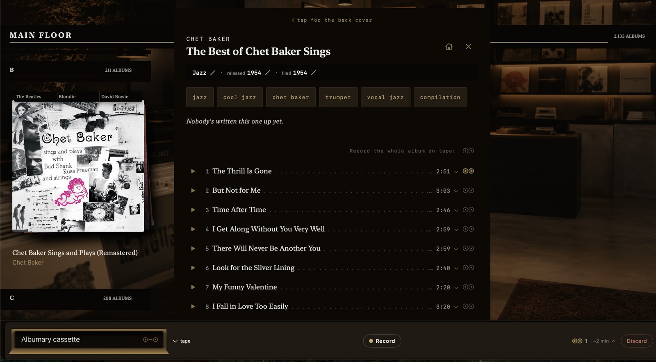Expand details for I Get Along Without You
656x362 pixels.
click(456, 230)
